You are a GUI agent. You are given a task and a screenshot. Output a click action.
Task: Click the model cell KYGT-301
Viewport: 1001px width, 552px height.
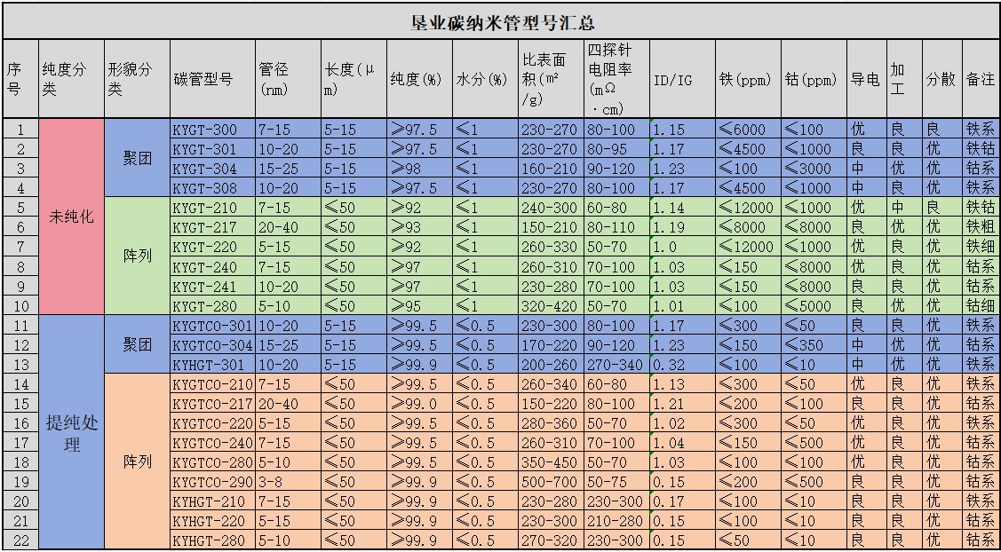click(212, 149)
